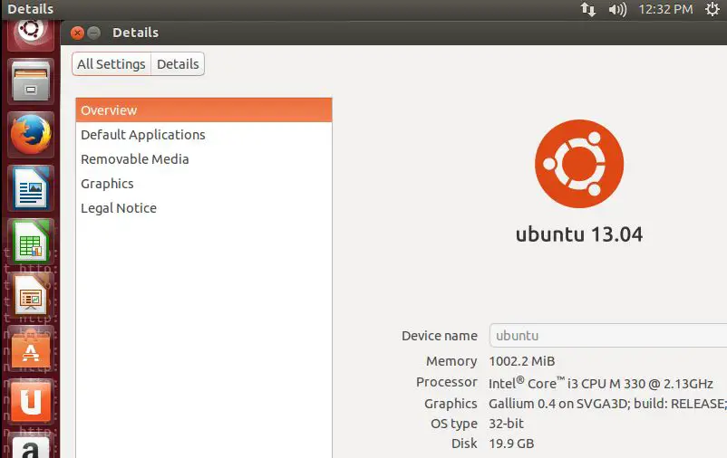Launch Firefox web browser
The width and height of the screenshot is (727, 458).
pyautogui.click(x=31, y=134)
